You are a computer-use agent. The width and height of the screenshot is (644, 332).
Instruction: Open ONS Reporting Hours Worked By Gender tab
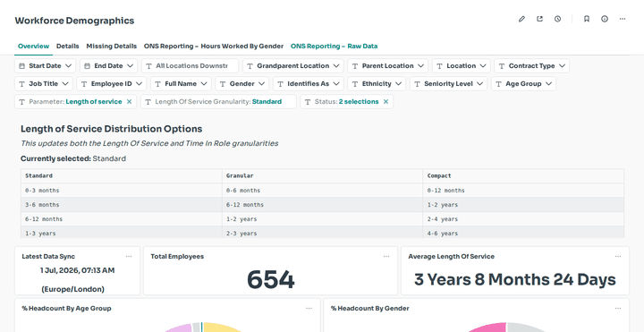214,46
